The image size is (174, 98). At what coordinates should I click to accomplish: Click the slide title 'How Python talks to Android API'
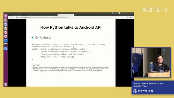coord(71,27)
